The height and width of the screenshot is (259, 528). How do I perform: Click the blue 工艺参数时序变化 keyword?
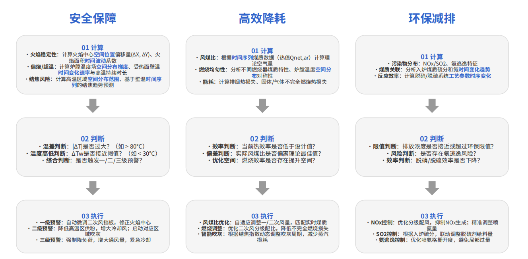pyautogui.click(x=470, y=76)
